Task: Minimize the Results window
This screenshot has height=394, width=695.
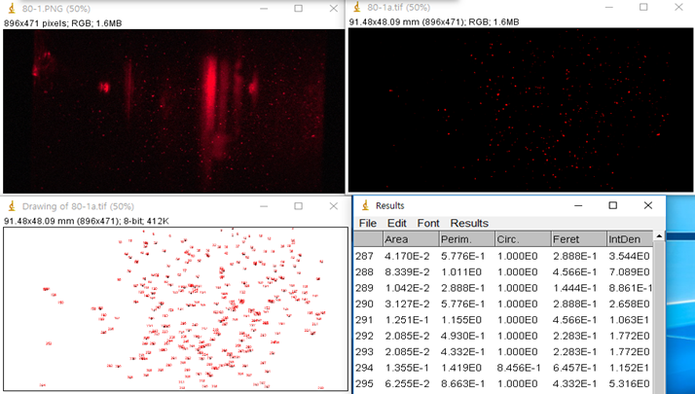Action: 578,205
